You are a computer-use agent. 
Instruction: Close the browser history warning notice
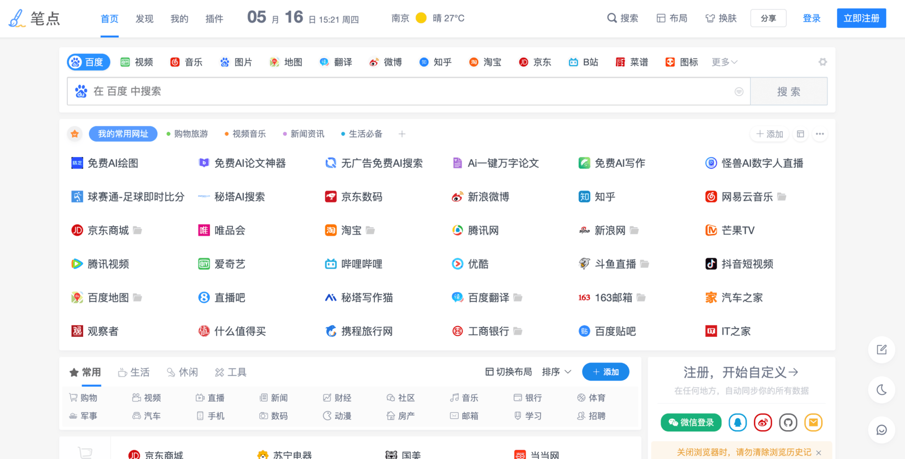click(x=818, y=453)
